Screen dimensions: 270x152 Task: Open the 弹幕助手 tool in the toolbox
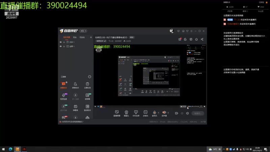coord(63,85)
